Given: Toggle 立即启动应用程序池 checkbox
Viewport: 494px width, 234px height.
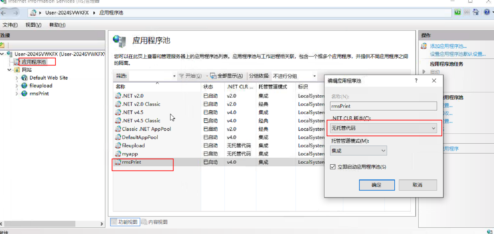Looking at the screenshot, I should pyautogui.click(x=333, y=167).
